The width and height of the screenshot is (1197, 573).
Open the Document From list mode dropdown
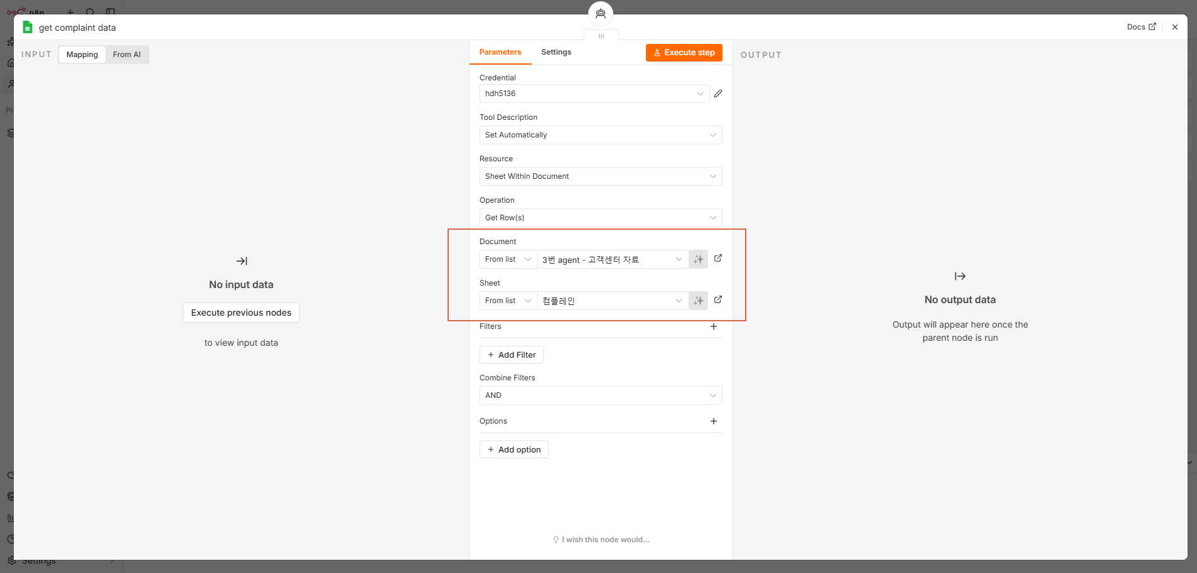pos(508,259)
